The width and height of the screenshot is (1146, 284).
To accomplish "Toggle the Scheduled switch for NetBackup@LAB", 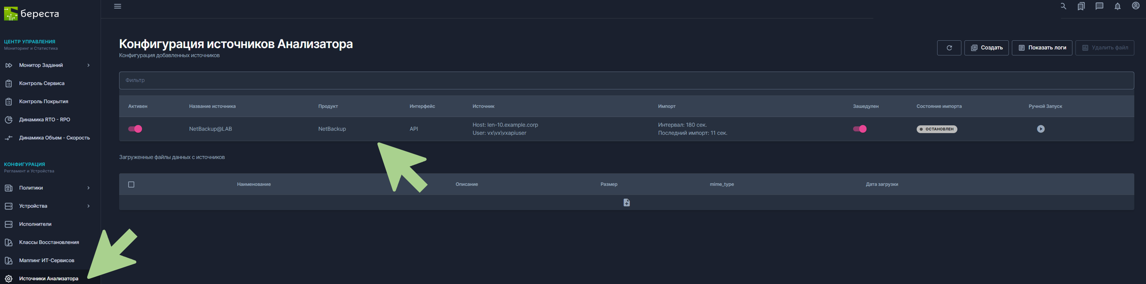I will tap(860, 129).
